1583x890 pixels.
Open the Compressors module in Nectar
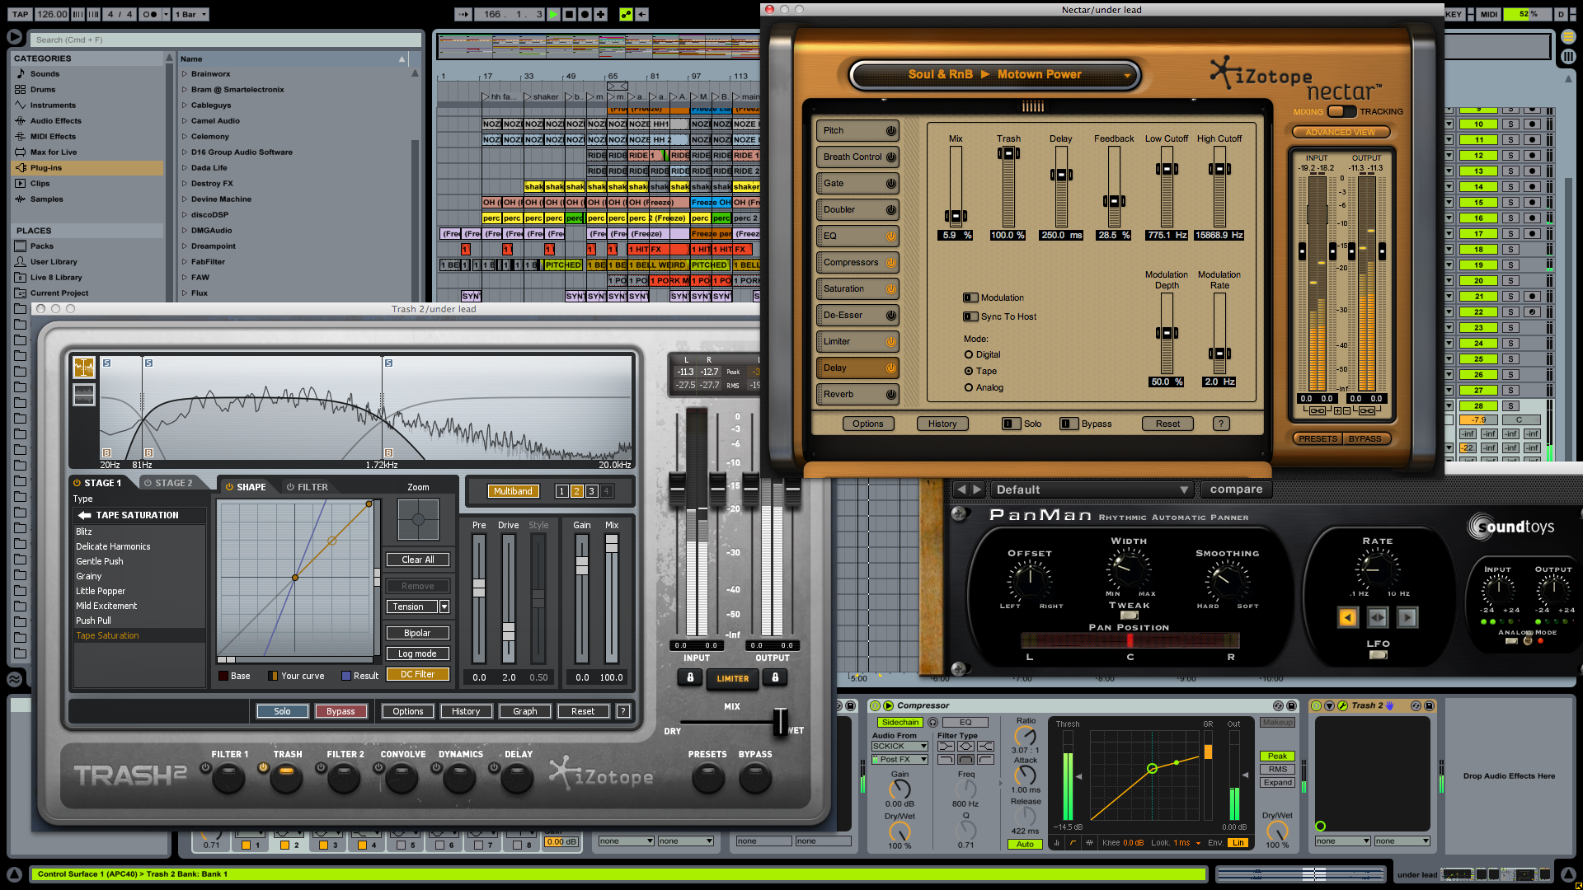click(x=850, y=263)
